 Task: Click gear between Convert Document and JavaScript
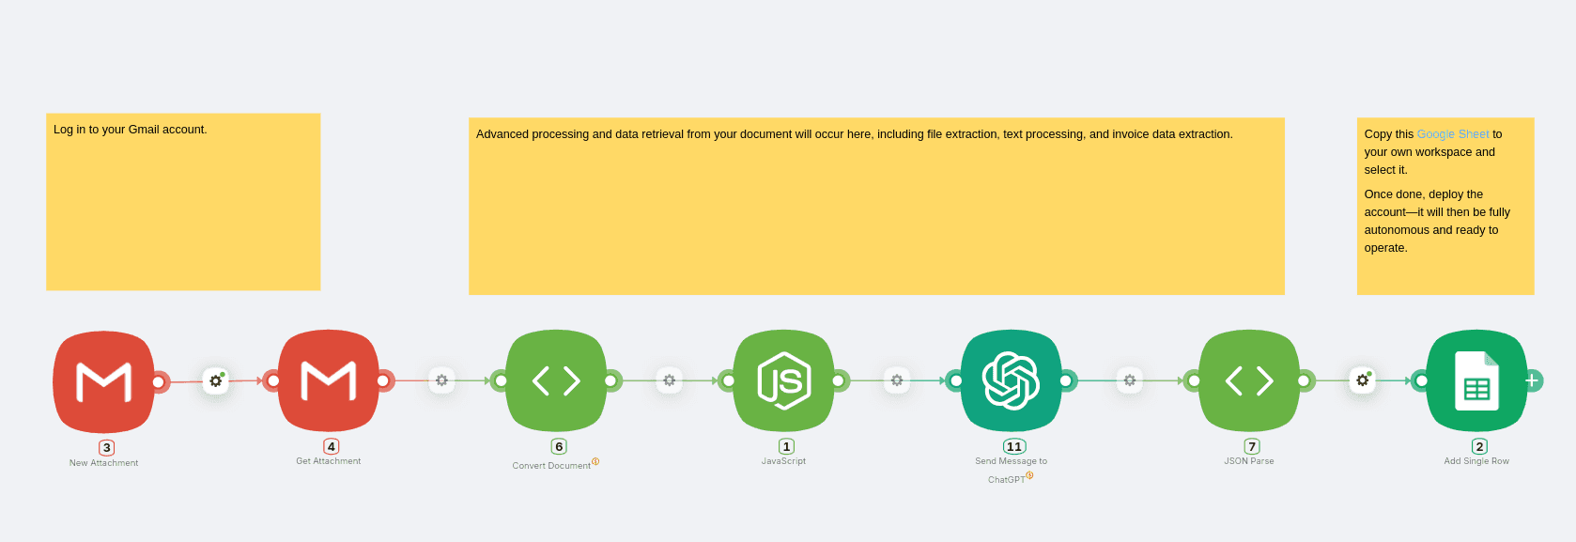[x=669, y=380]
